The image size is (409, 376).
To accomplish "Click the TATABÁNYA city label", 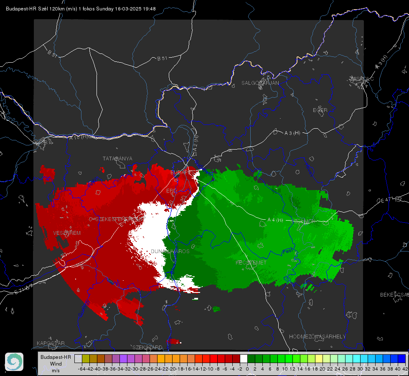I will (x=117, y=158).
